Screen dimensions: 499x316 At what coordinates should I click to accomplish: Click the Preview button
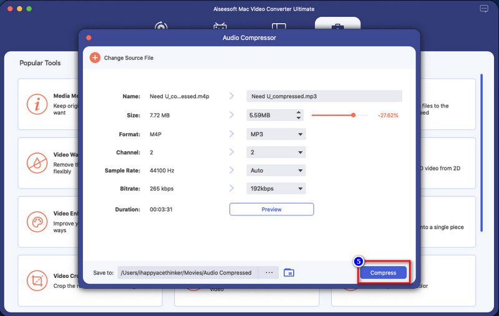[271, 209]
